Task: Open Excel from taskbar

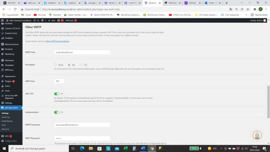Action: point(126,148)
